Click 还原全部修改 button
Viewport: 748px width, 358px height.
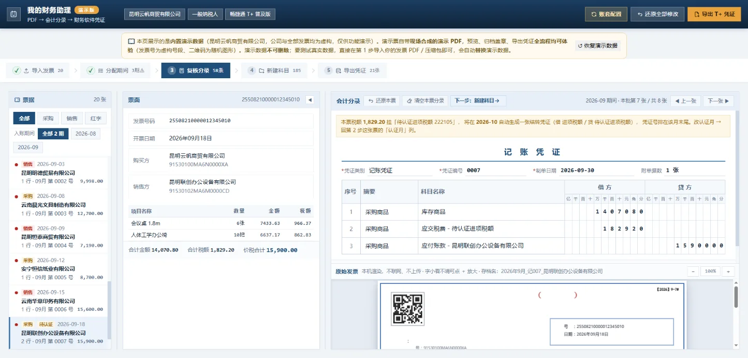[x=657, y=14]
